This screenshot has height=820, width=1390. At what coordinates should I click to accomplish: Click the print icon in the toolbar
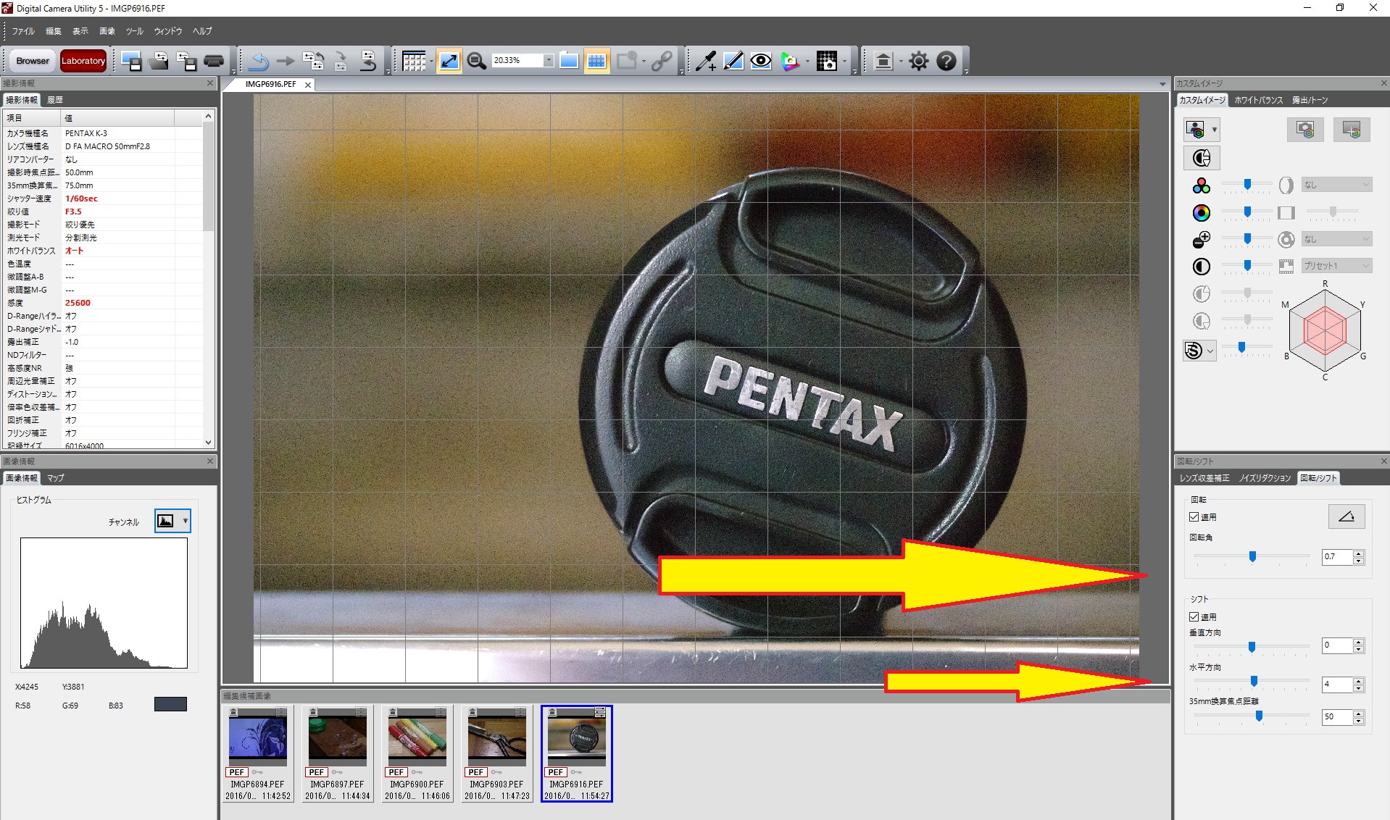[x=214, y=61]
